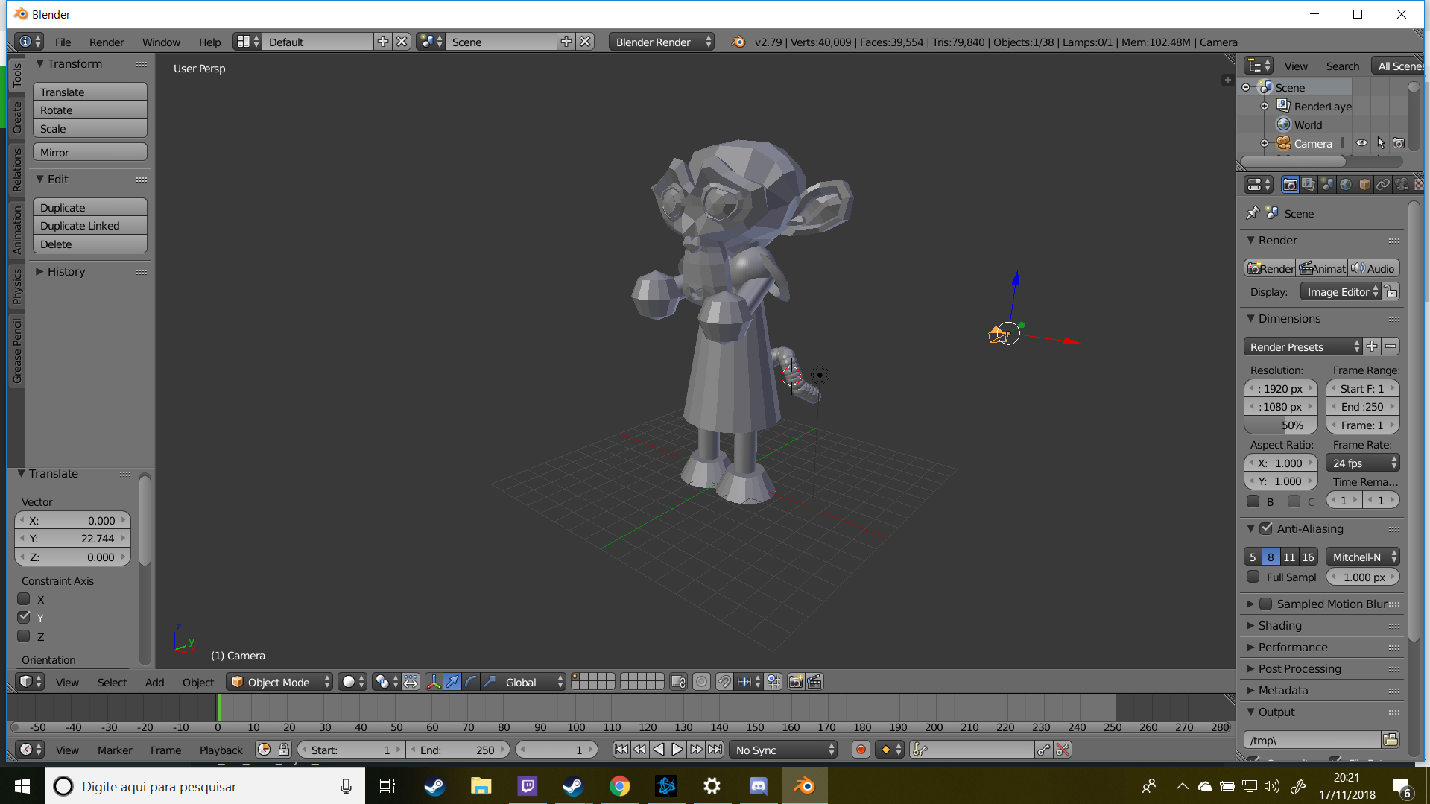Toggle Camera visibility eye in outliner

1361,143
